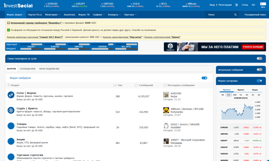Click the Forex section money icon
Viewport: 269px width, 161px height.
click(x=11, y=95)
